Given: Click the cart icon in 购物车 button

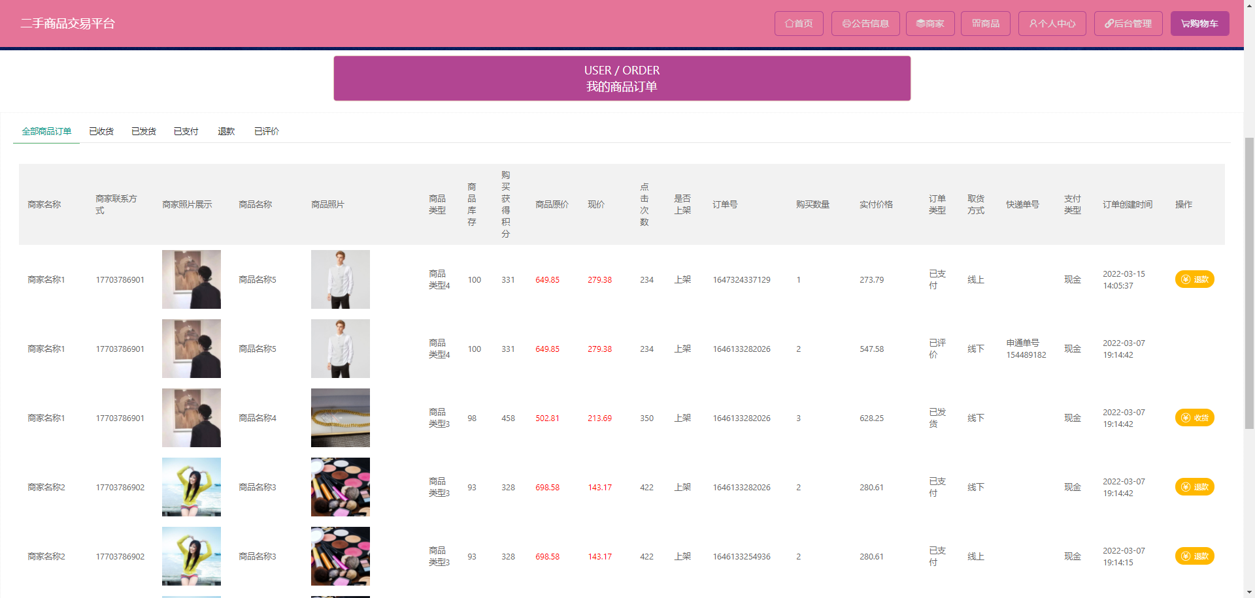Looking at the screenshot, I should pyautogui.click(x=1185, y=24).
